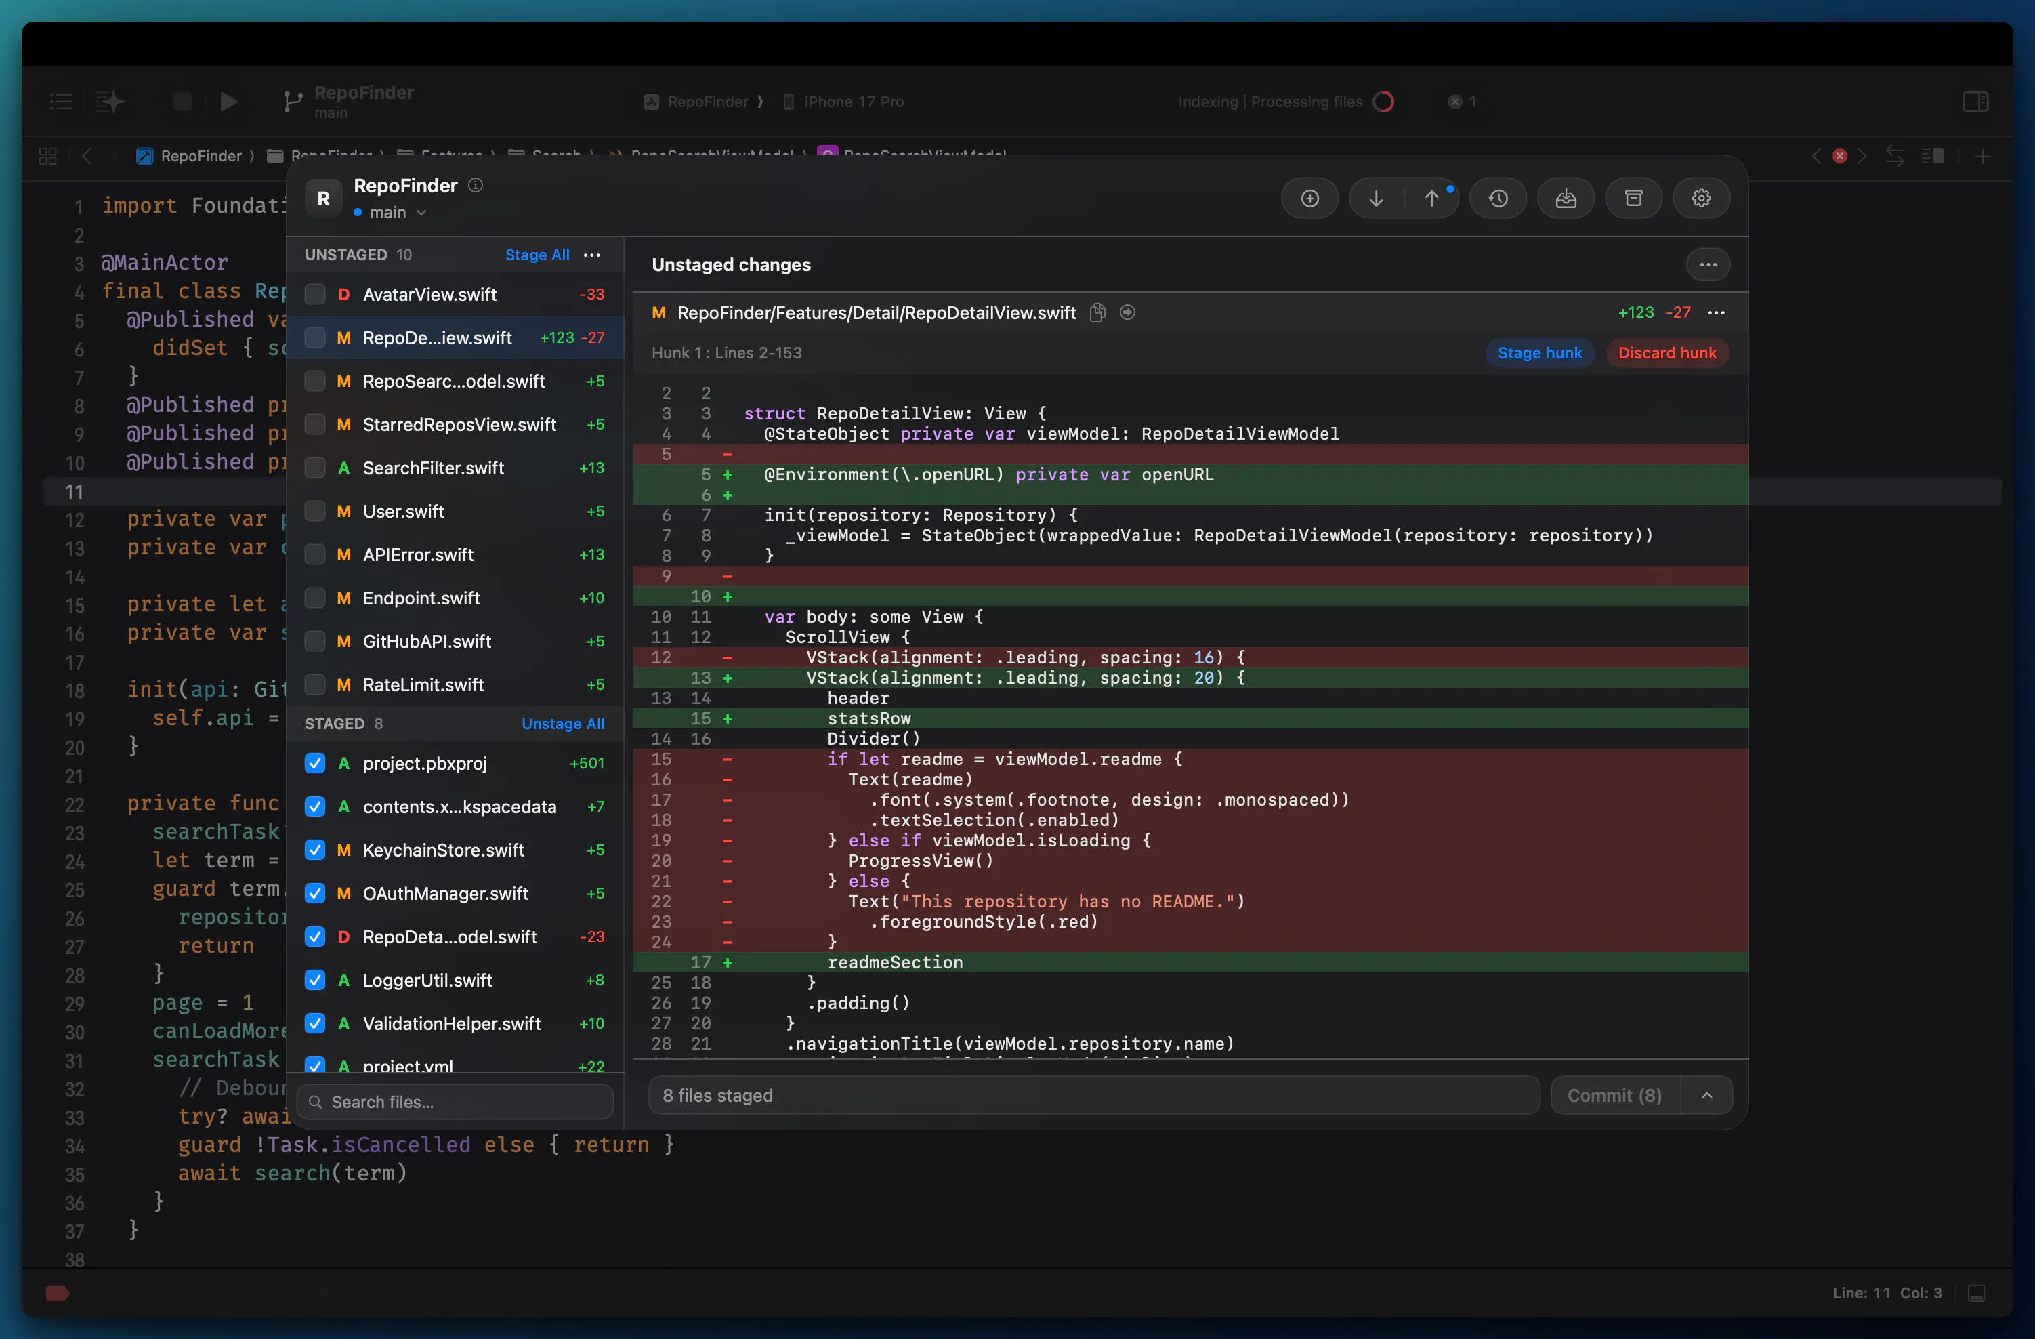Open related items grid icon in jump bar

pos(48,156)
